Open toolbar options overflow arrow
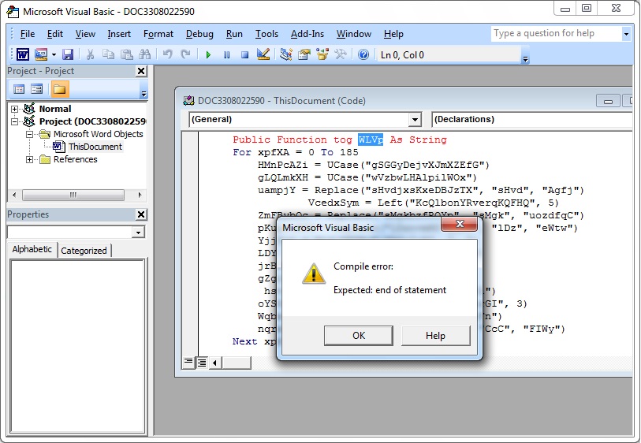This screenshot has height=443, width=641. (526, 60)
